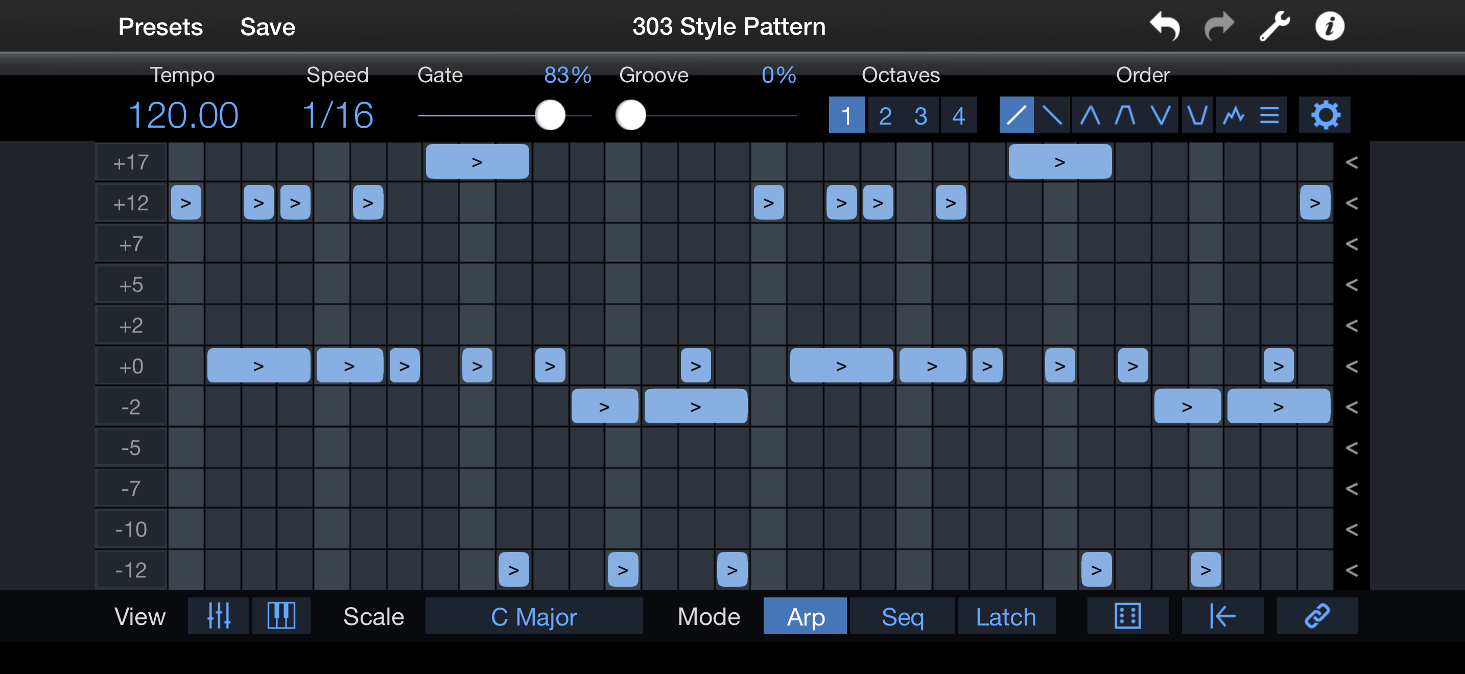The image size is (1465, 674).
Task: Toggle first note in -2 row
Action: click(604, 406)
